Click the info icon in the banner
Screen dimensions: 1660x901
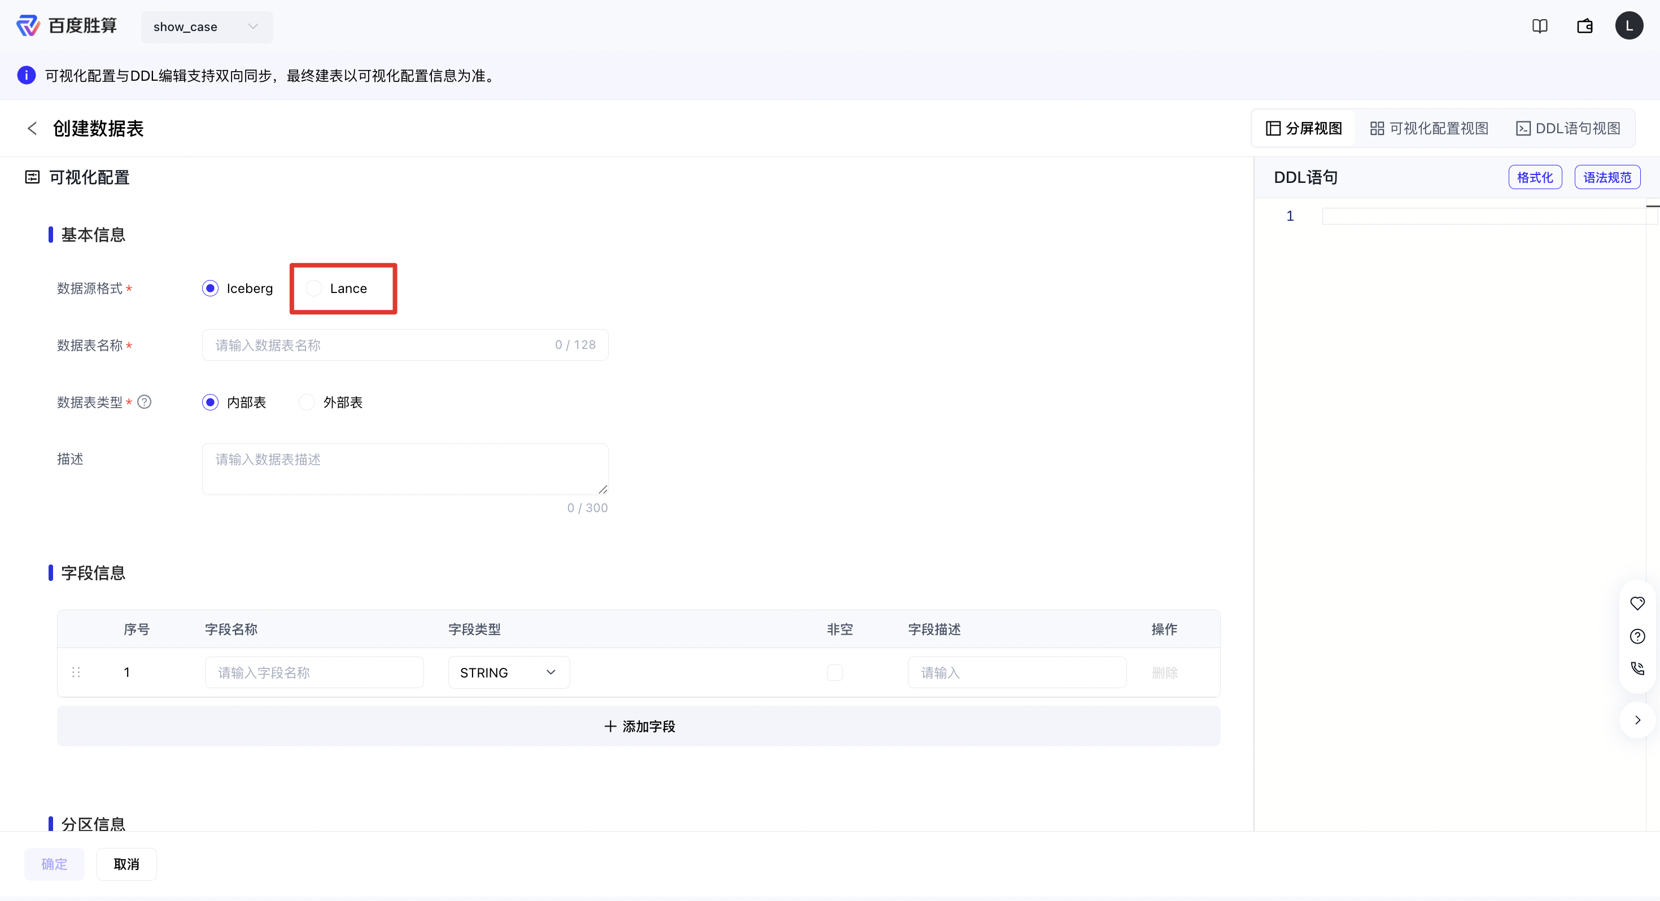coord(27,76)
